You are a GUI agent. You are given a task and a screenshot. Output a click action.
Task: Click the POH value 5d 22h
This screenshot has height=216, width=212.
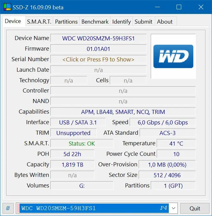click(x=72, y=154)
